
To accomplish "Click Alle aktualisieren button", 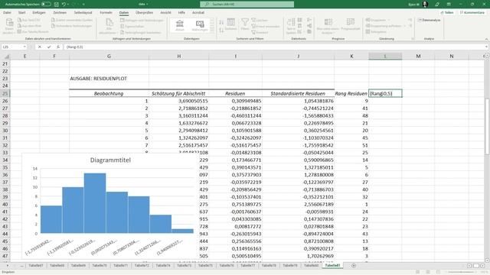I will (108, 26).
